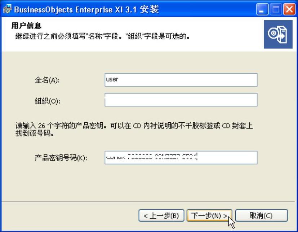Click the 用户信息 heading
Image resolution: width=298 pixels, height=232 pixels.
pos(26,26)
